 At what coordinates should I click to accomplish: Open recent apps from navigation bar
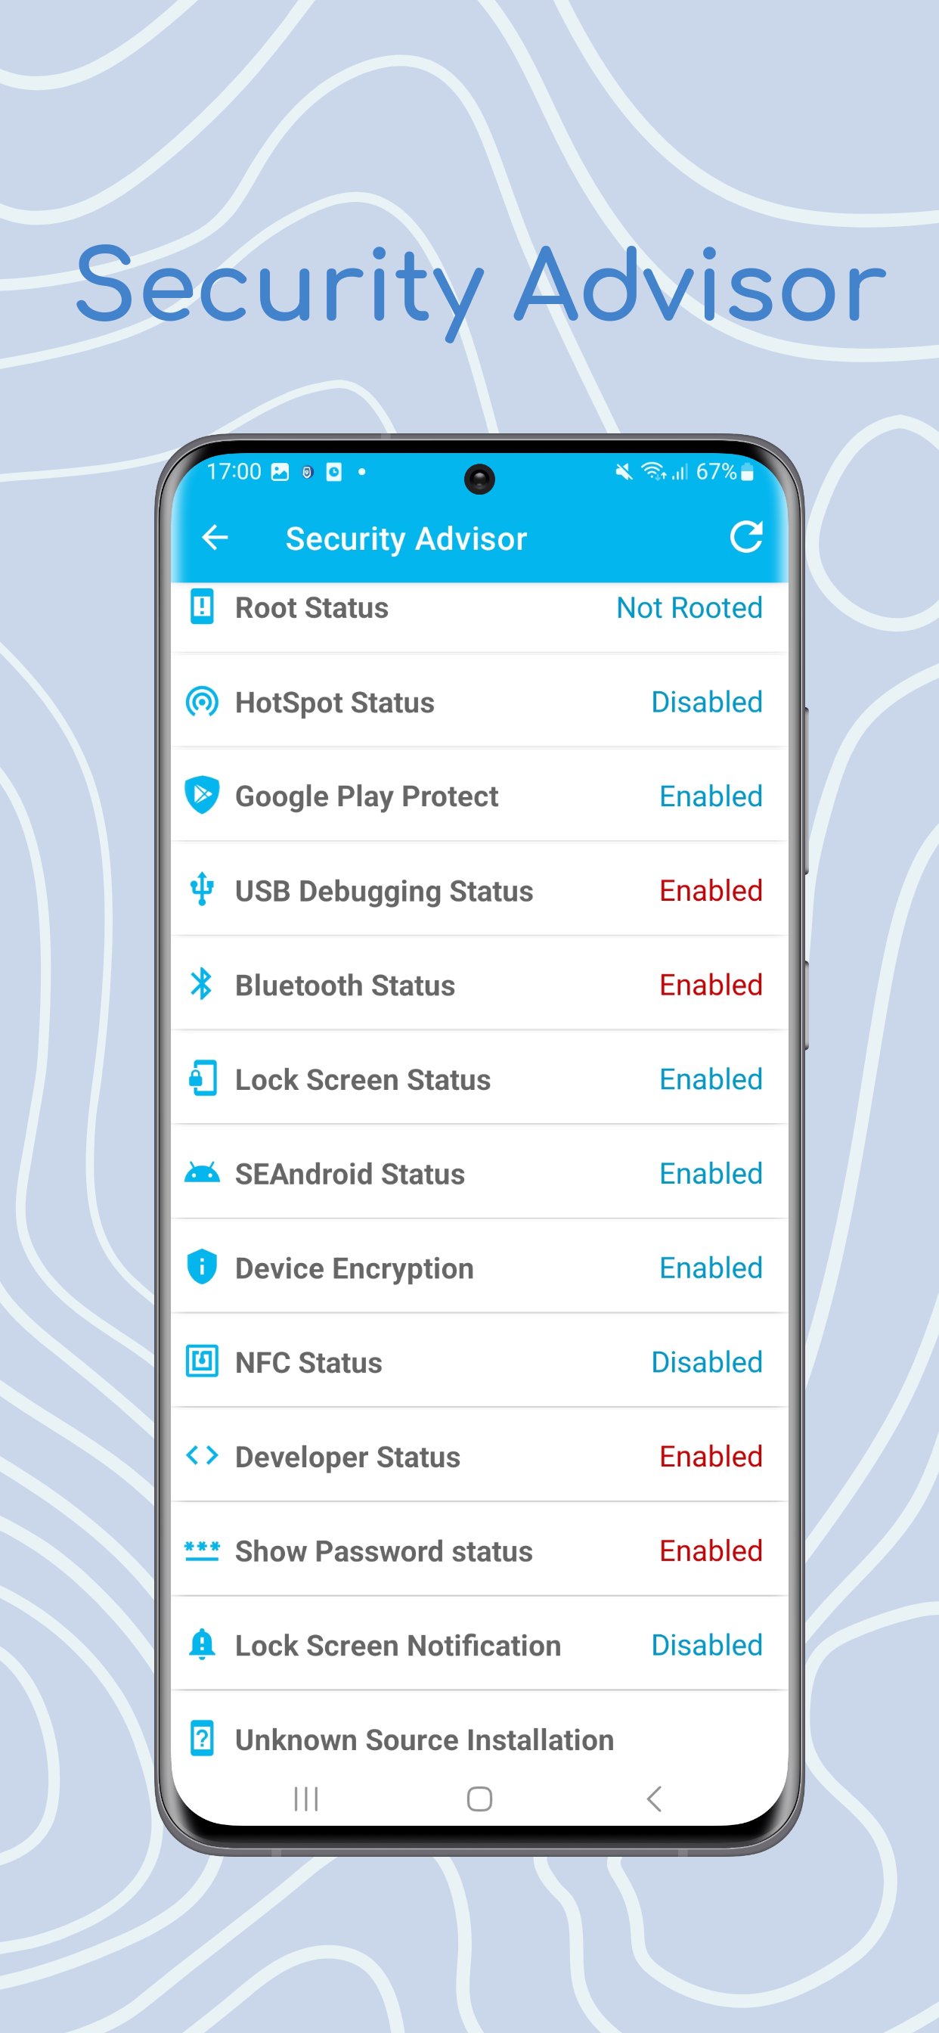tap(306, 1799)
